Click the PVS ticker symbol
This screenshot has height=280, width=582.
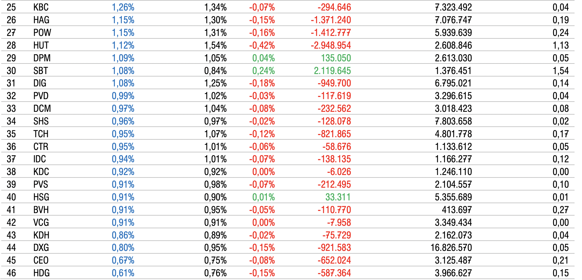41,184
